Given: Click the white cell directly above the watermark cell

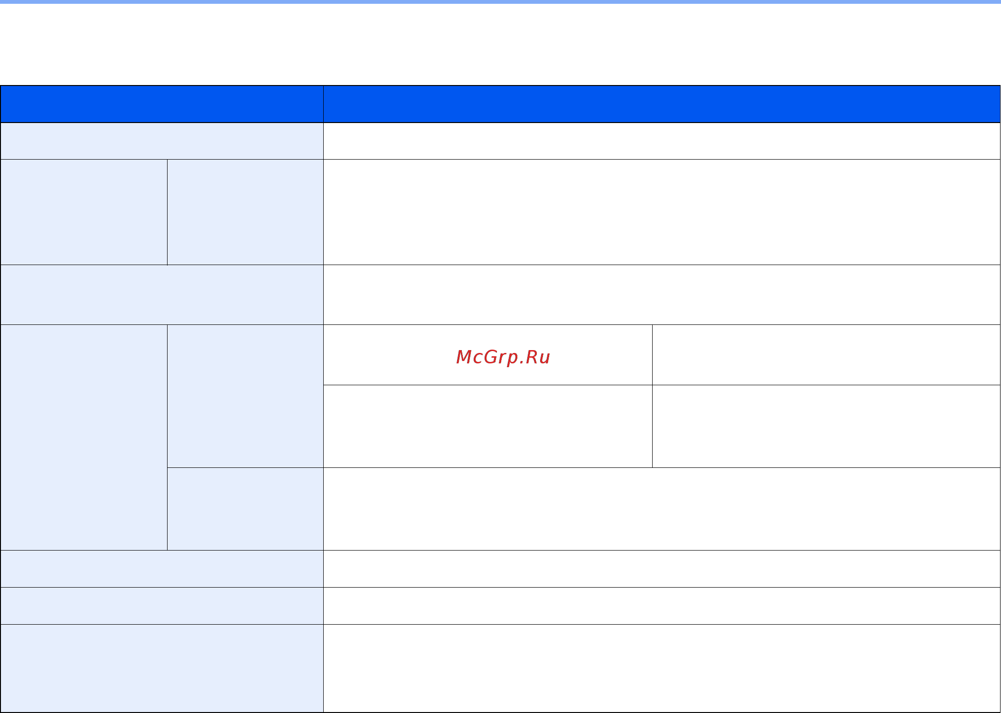Looking at the screenshot, I should 662,295.
